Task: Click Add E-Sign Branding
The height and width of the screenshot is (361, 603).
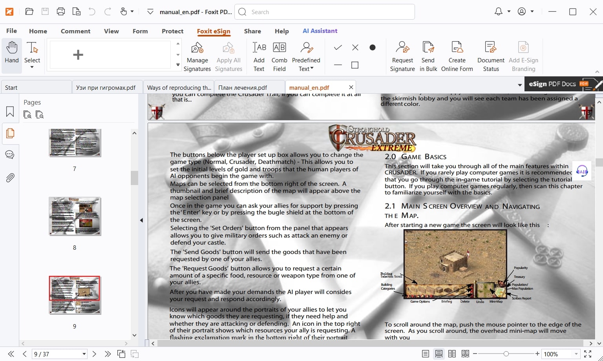Action: 523,57
